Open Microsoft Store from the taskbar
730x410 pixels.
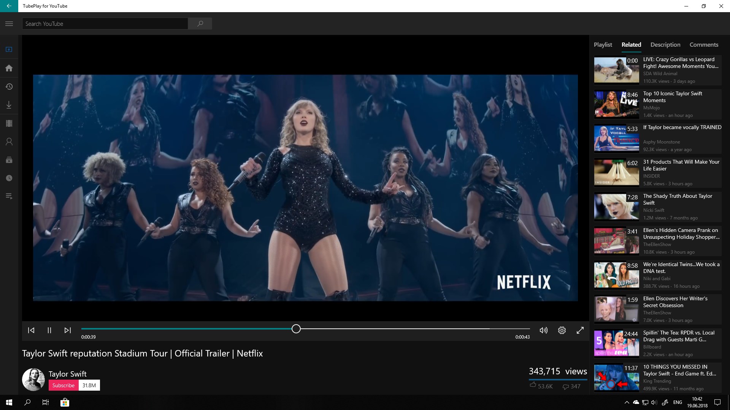click(x=65, y=402)
